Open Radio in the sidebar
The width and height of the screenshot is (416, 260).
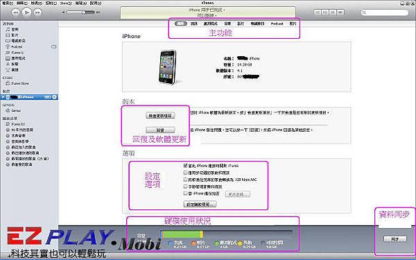tap(12, 70)
